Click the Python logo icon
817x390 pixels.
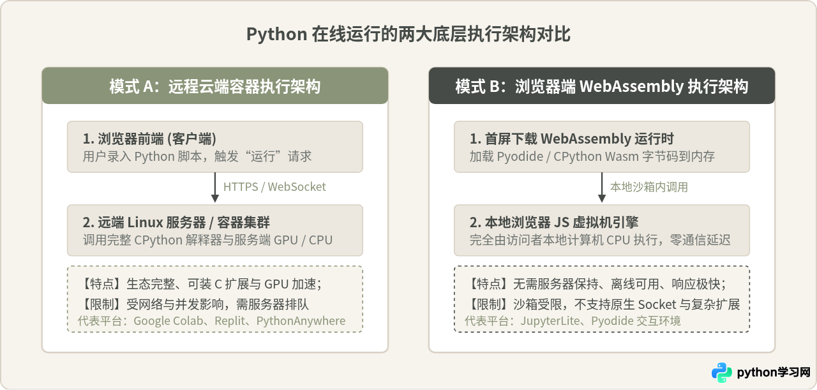[722, 373]
